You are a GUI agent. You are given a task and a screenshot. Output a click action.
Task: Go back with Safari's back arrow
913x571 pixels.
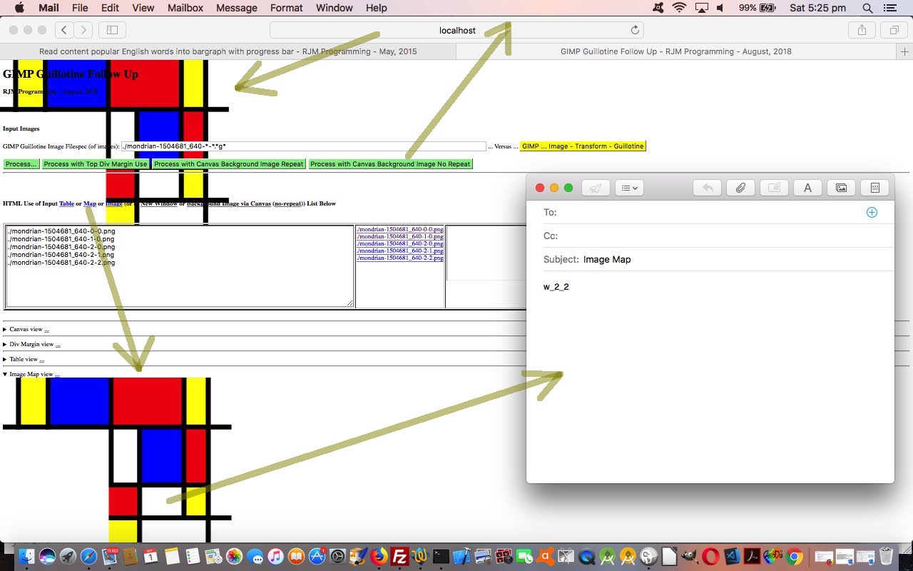pyautogui.click(x=64, y=30)
